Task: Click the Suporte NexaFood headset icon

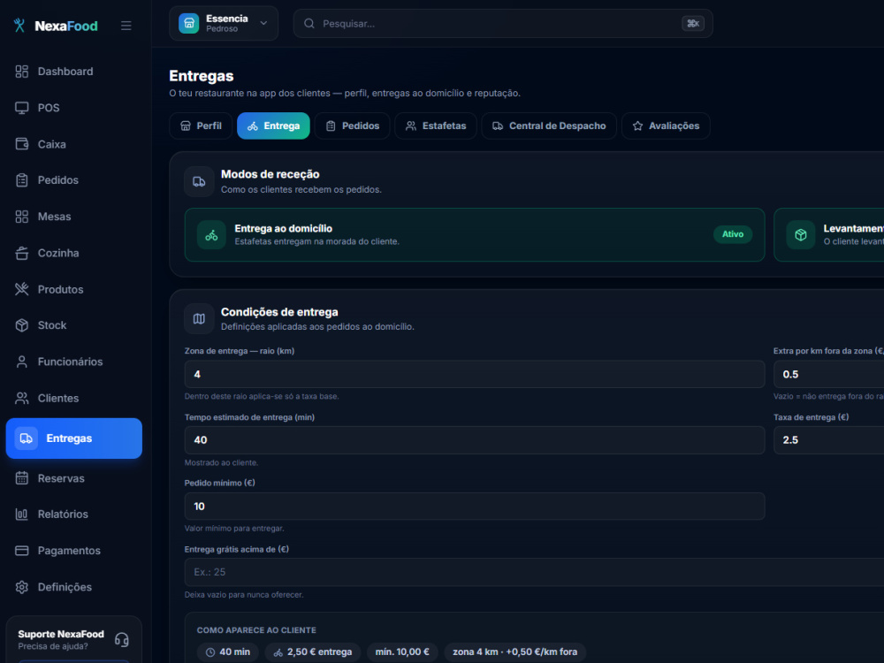Action: tap(122, 640)
